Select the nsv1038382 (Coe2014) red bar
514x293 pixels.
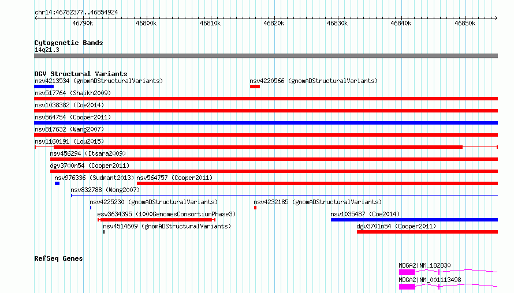266,111
